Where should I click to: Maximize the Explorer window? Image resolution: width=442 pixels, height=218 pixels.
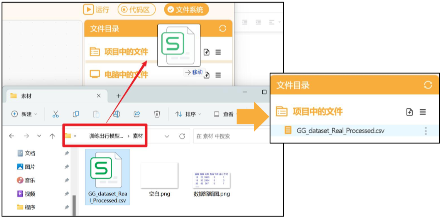click(264, 92)
